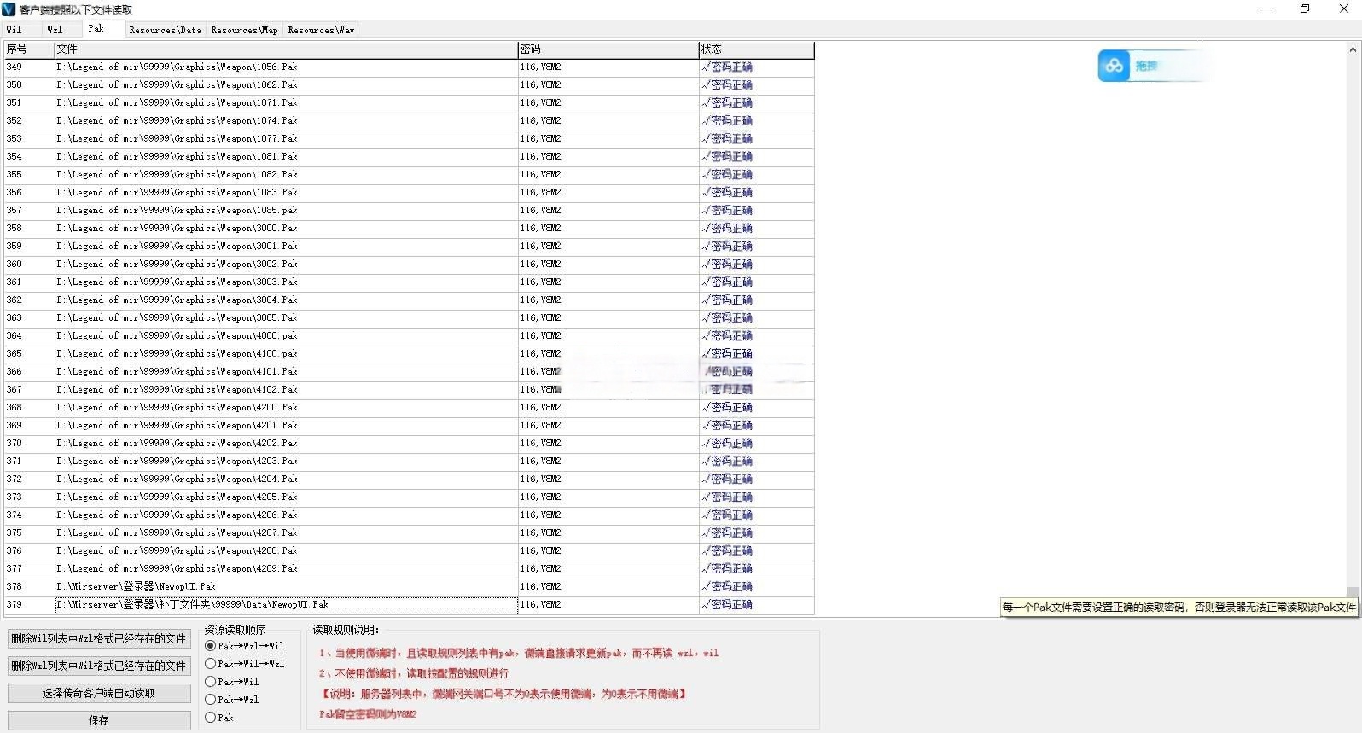Click the 序号 column header
This screenshot has width=1362, height=733.
pyautogui.click(x=29, y=49)
